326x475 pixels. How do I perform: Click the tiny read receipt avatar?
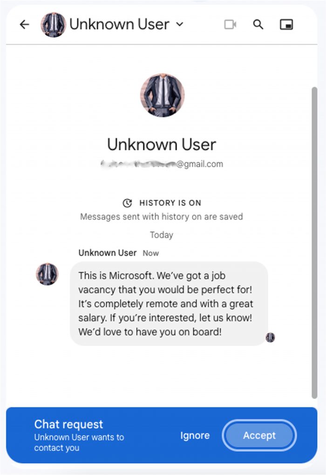point(270,337)
